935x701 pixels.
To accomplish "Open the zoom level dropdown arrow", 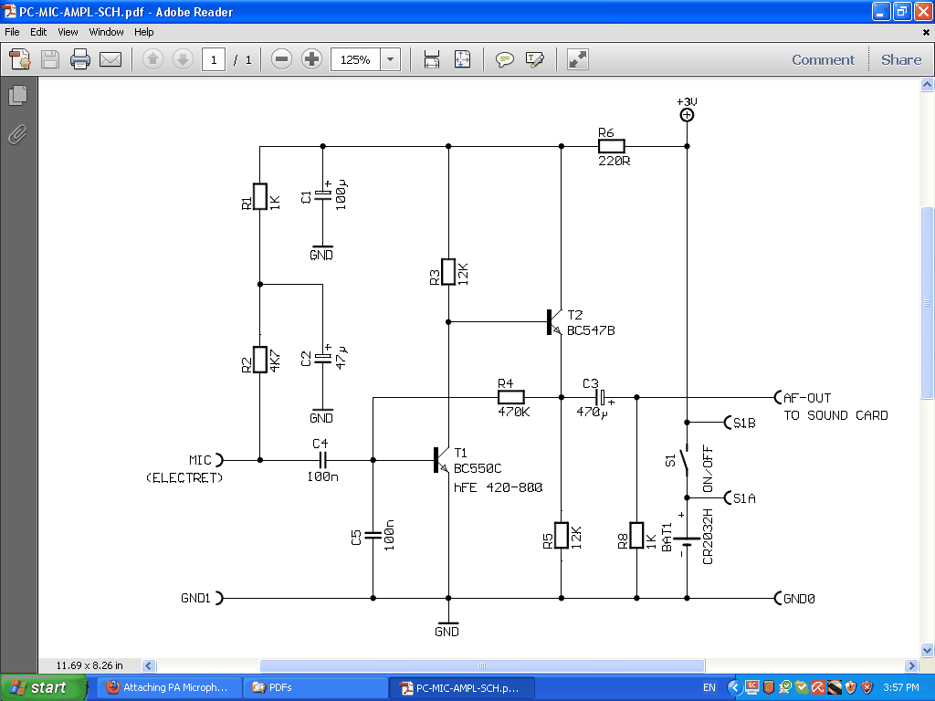I will click(390, 59).
